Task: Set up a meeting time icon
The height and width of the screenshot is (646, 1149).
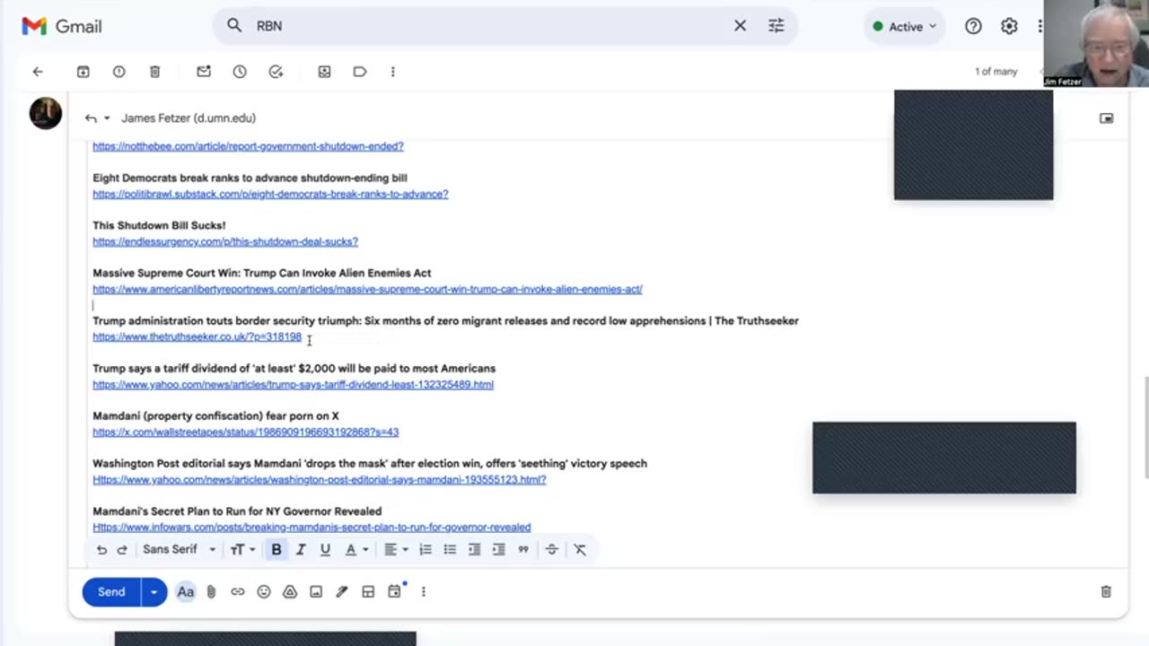Action: [395, 592]
